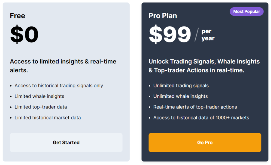Select the Limited top-trader data bullet
Screen dimensions: 271x165
(x=41, y=107)
